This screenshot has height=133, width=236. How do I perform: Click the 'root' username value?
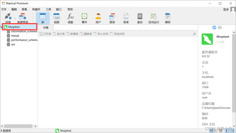pos(205,97)
